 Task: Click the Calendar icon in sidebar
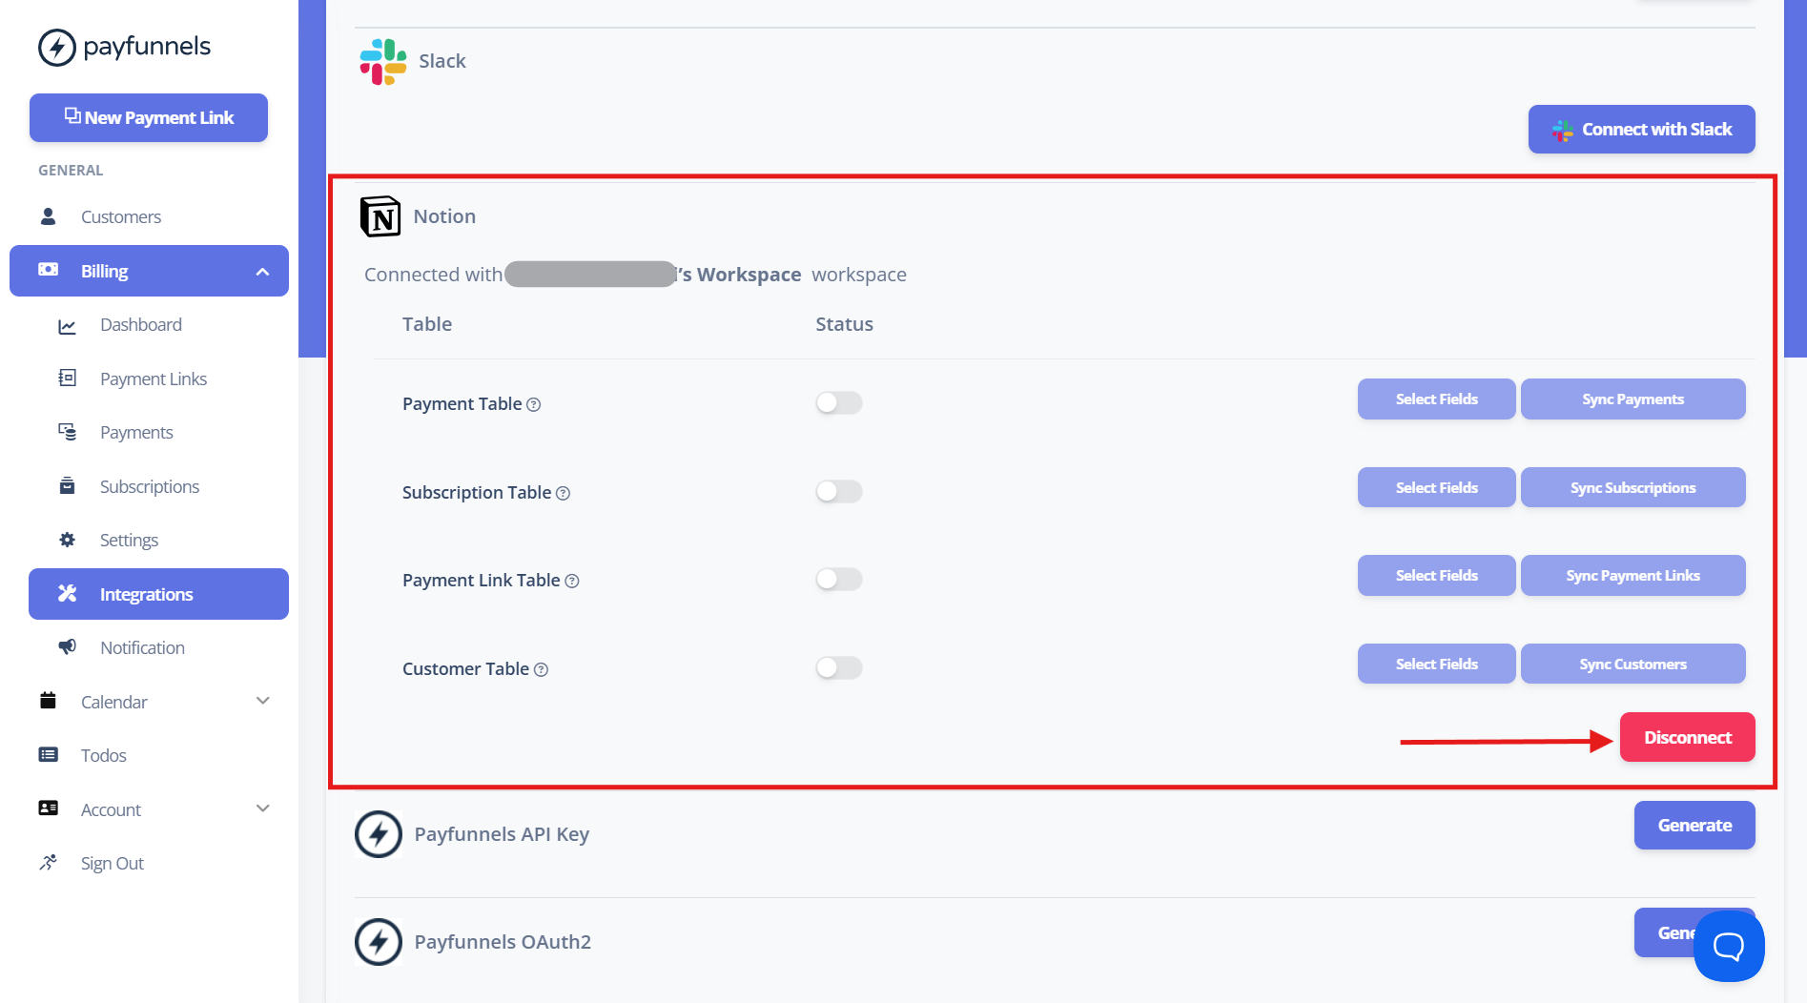point(48,701)
